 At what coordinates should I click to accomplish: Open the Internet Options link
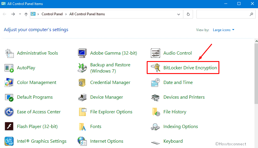click(107, 141)
